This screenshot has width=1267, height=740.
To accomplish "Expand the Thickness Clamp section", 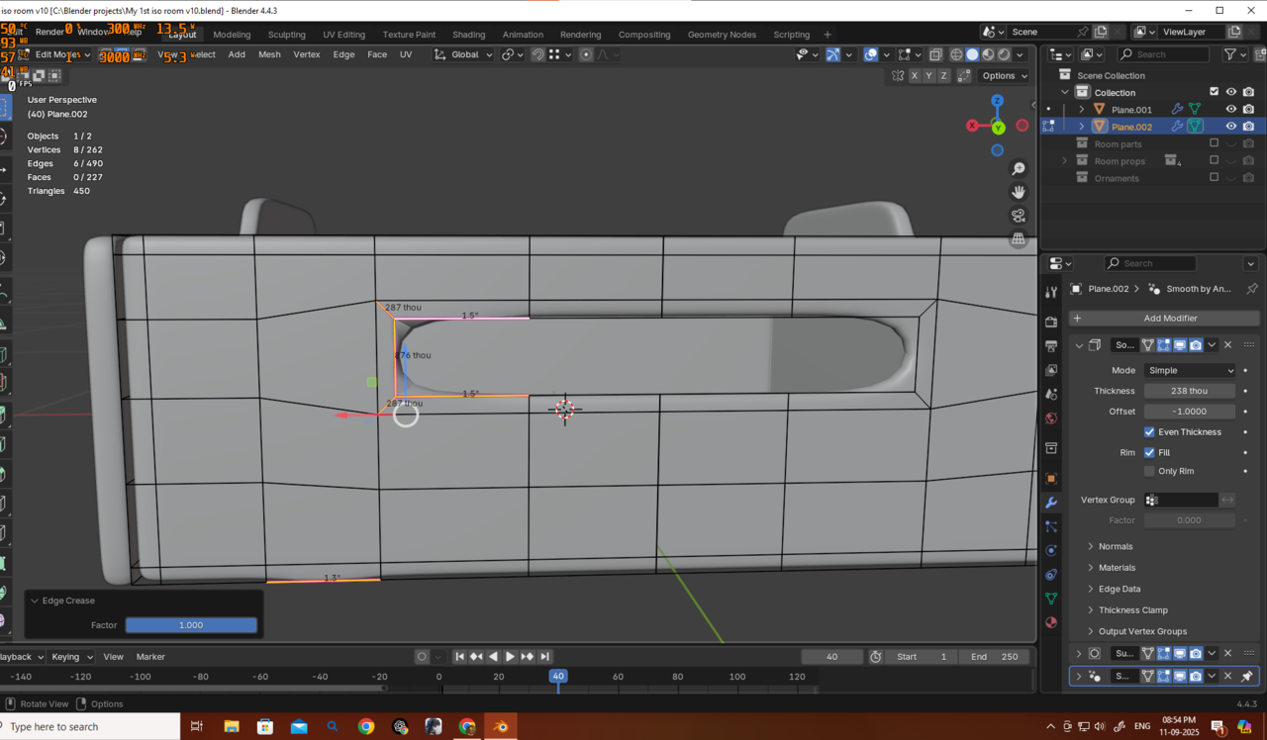I will pos(1132,610).
